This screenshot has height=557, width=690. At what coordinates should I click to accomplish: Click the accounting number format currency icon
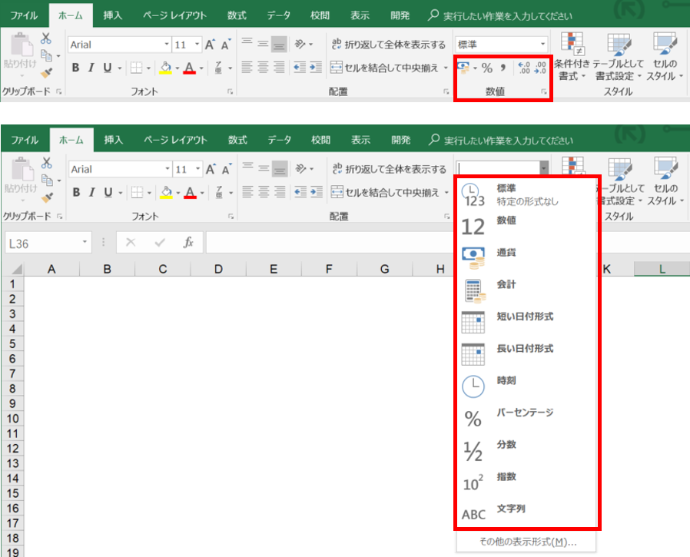(463, 68)
